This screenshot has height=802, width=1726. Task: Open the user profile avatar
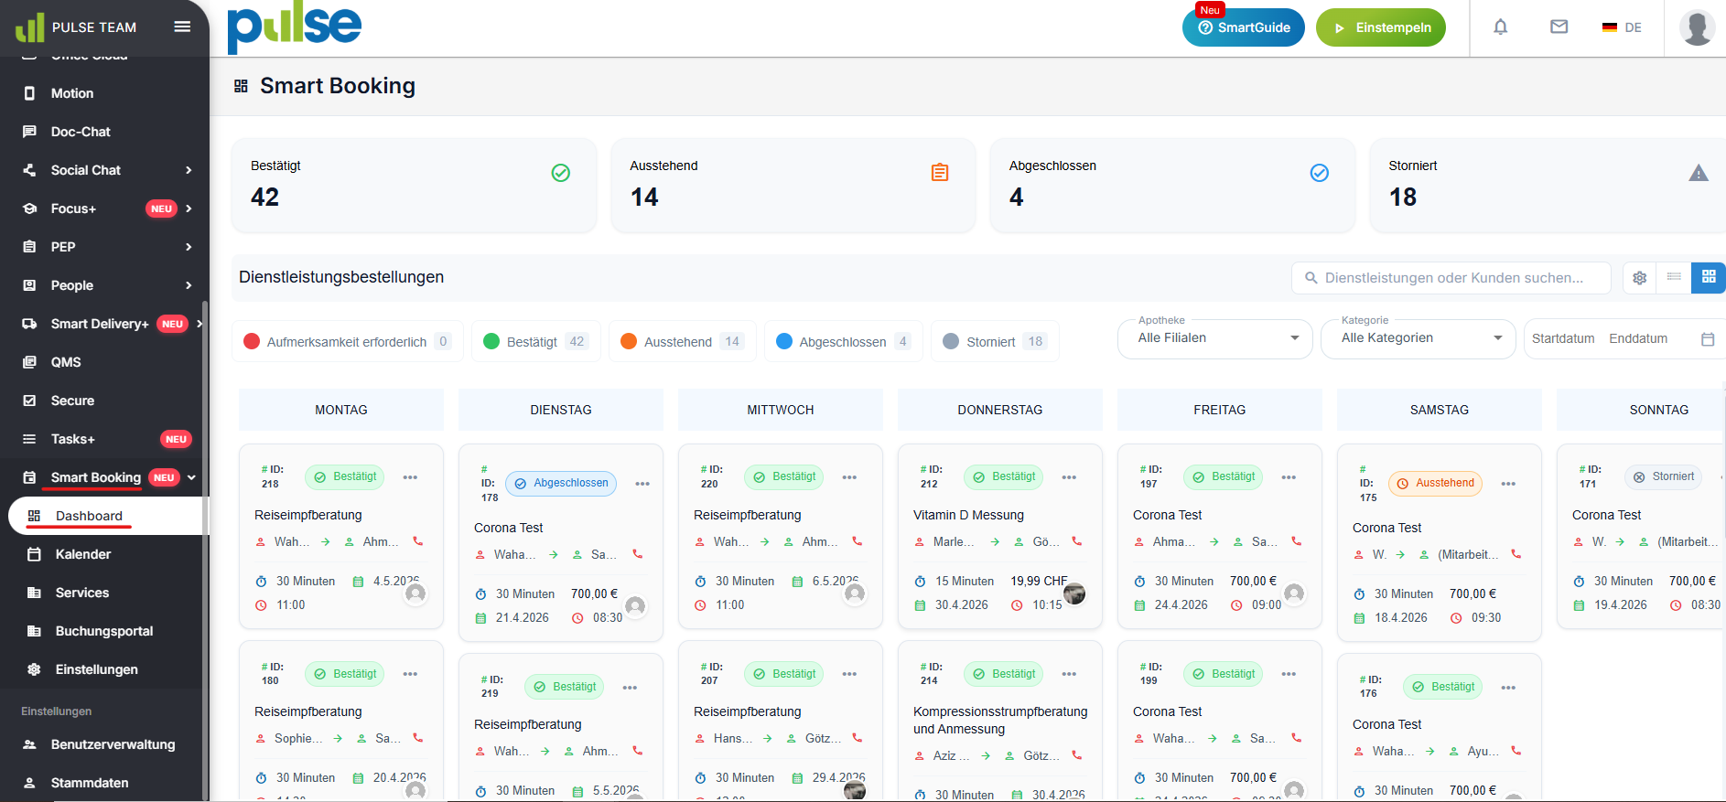pos(1697,27)
